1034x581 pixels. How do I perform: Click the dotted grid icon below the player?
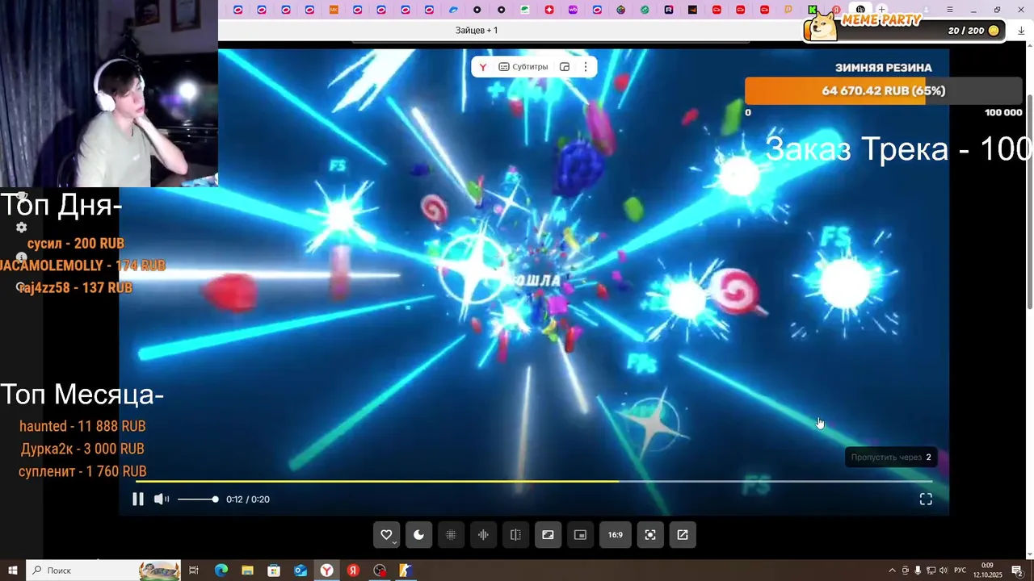[451, 534]
